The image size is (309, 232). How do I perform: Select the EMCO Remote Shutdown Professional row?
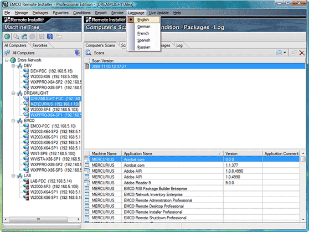pyautogui.click(x=192, y=218)
